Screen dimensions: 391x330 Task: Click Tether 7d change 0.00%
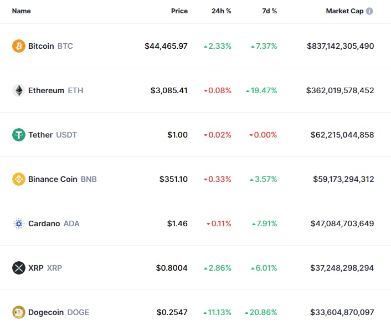coord(263,135)
